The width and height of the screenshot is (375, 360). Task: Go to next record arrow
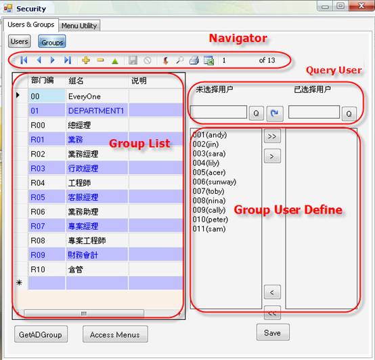coord(53,60)
